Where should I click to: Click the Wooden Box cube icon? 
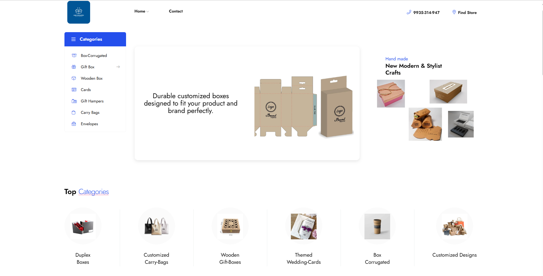coord(74,78)
